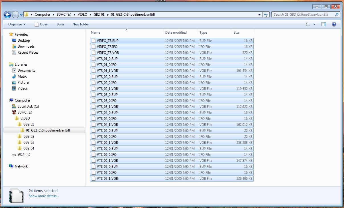Click the Change your view icon

(308, 24)
